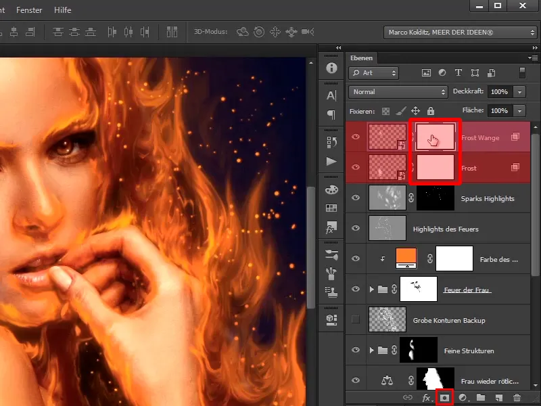Expand the Feuer der Frau group
Screen dimensions: 541x406
[x=371, y=290]
